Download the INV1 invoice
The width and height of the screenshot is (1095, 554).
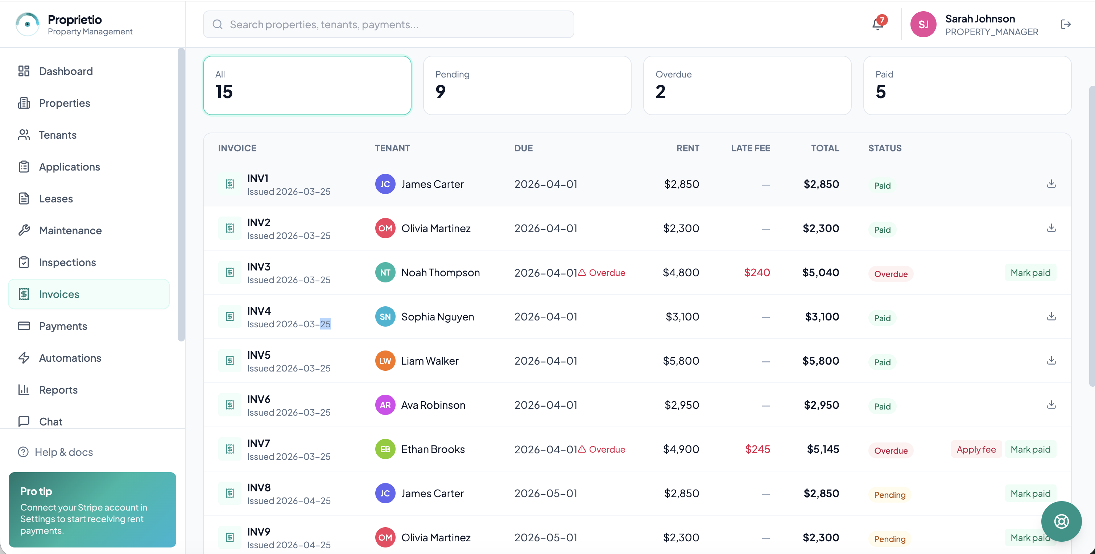[1051, 184]
